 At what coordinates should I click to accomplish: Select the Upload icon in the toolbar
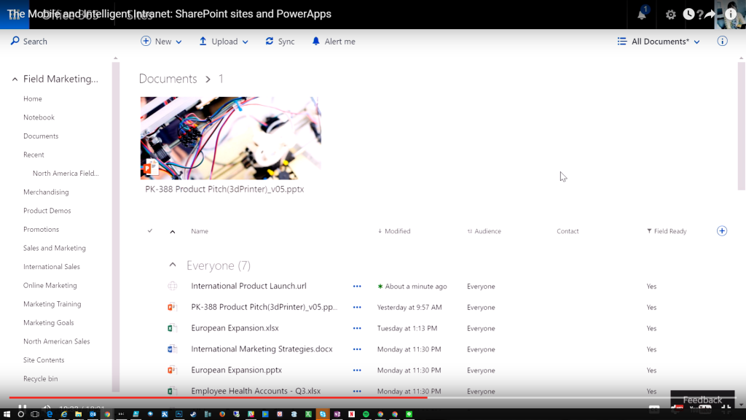[x=203, y=42]
